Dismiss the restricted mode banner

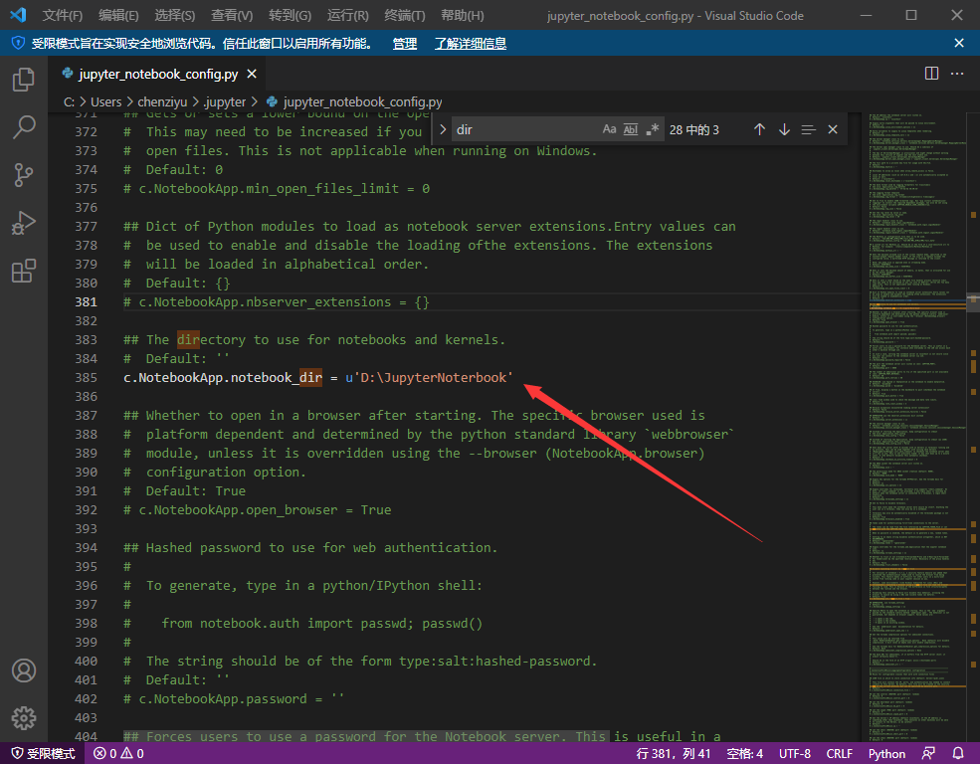(959, 43)
